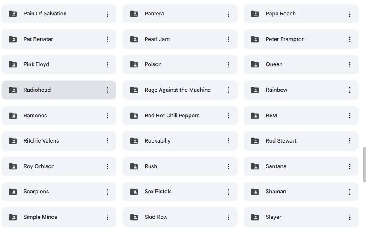Choose the Ramones folder tile

(x=59, y=116)
